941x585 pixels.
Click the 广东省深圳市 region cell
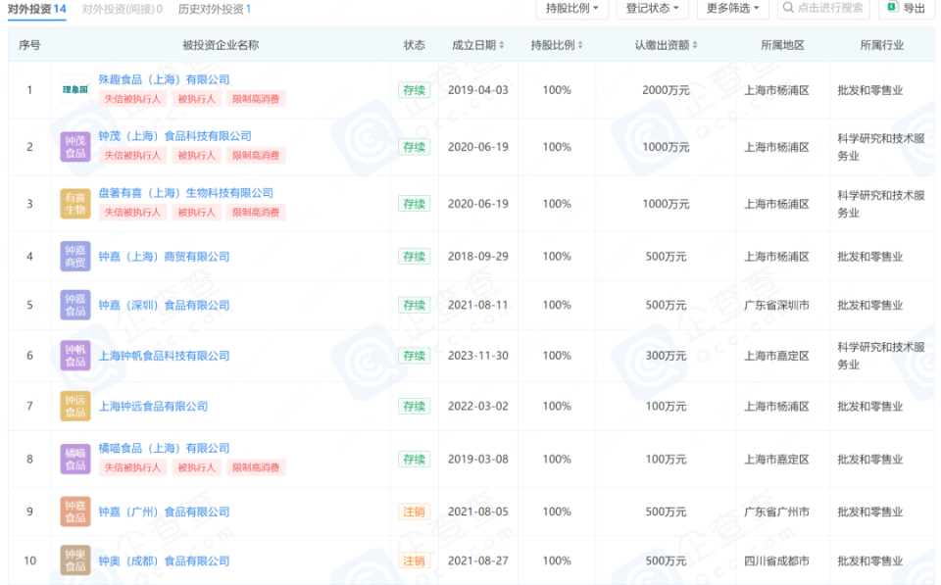[x=776, y=305]
